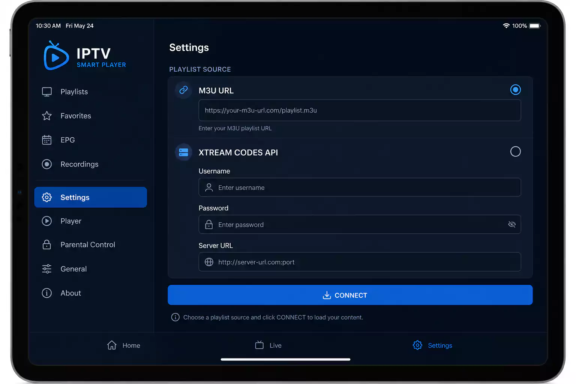Click the M3U URL link icon
This screenshot has width=576, height=384.
click(183, 90)
